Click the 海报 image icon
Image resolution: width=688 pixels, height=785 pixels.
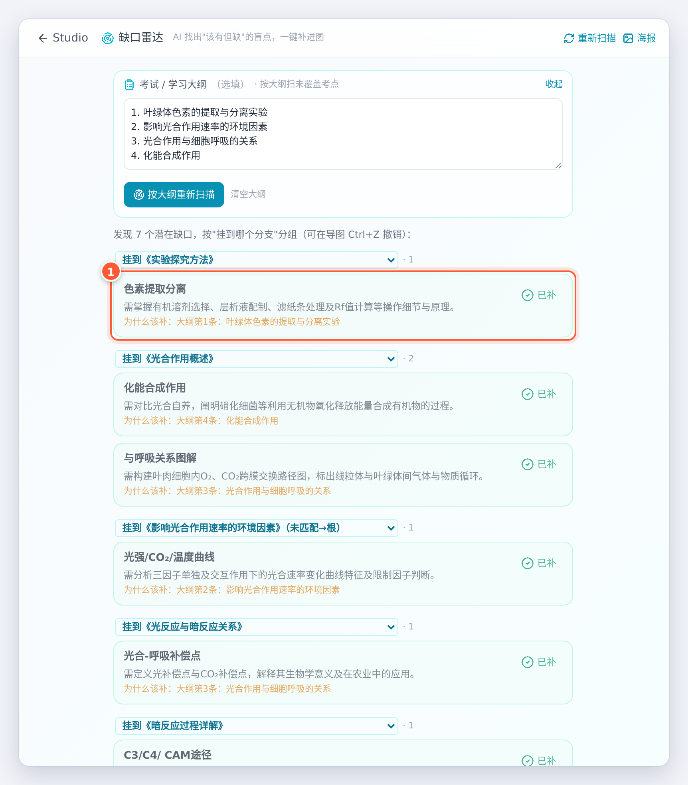click(x=628, y=38)
